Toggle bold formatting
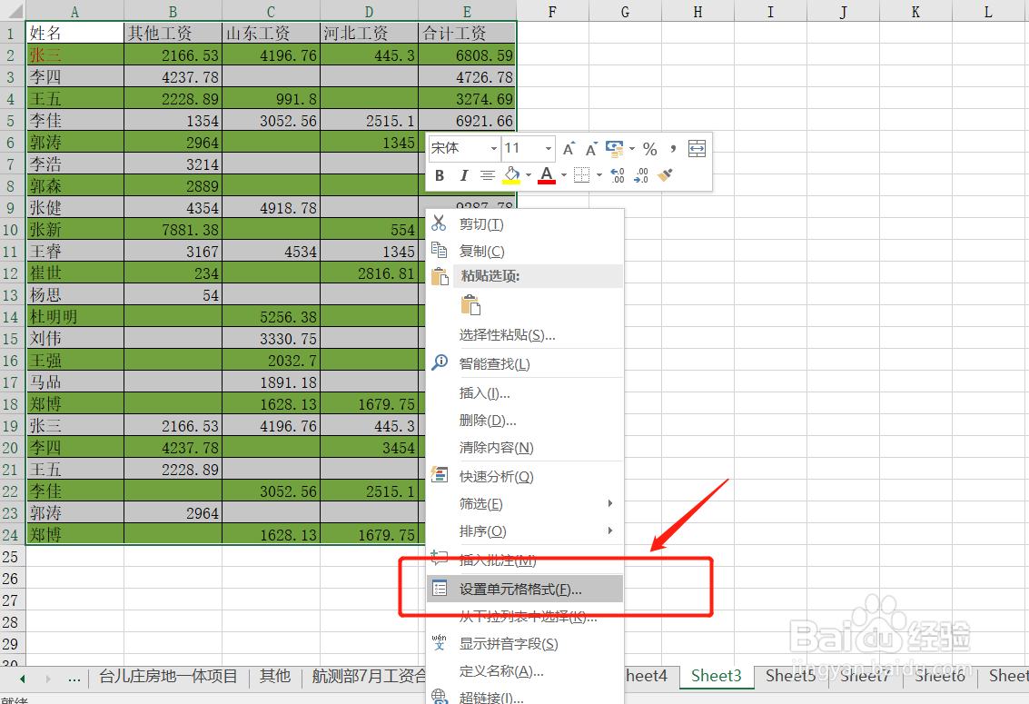Viewport: 1029px width, 704px height. click(440, 175)
